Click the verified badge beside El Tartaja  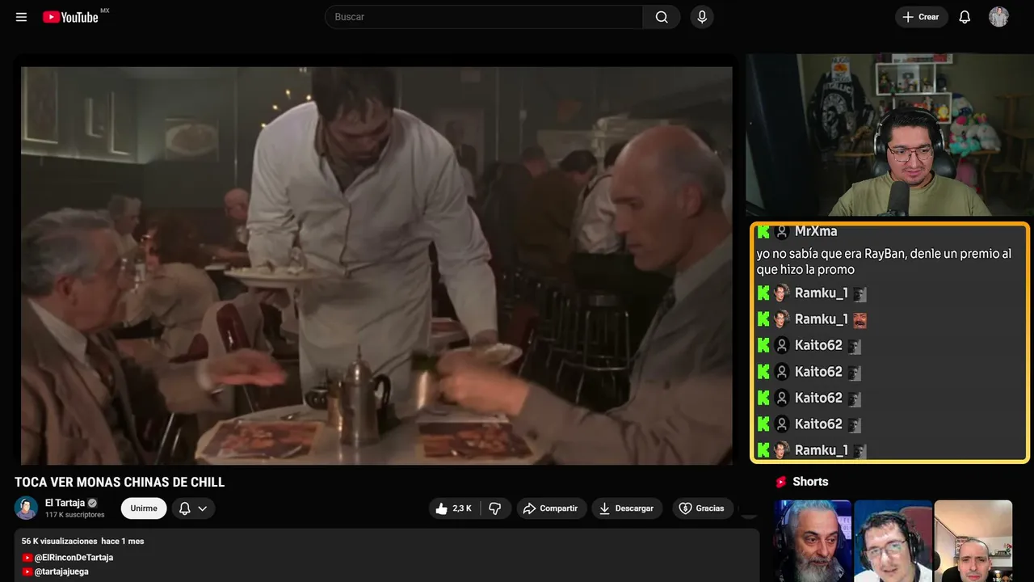[92, 503]
